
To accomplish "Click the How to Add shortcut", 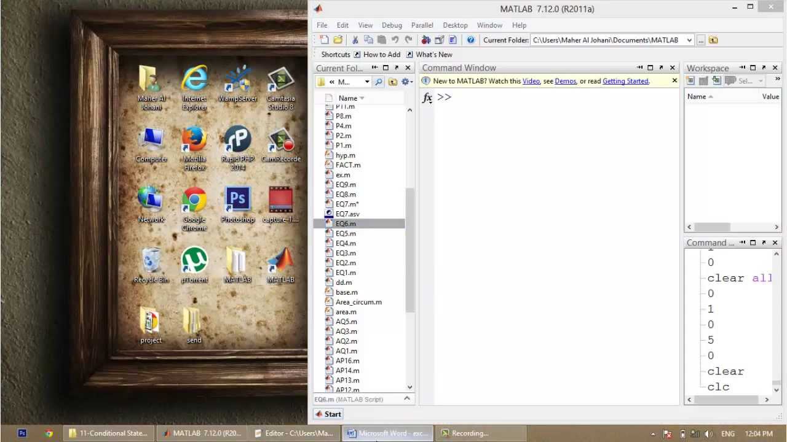I will [x=376, y=55].
